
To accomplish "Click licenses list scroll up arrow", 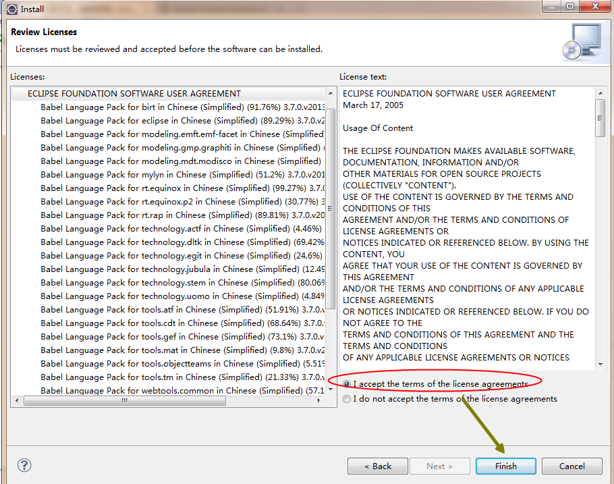I will [331, 93].
